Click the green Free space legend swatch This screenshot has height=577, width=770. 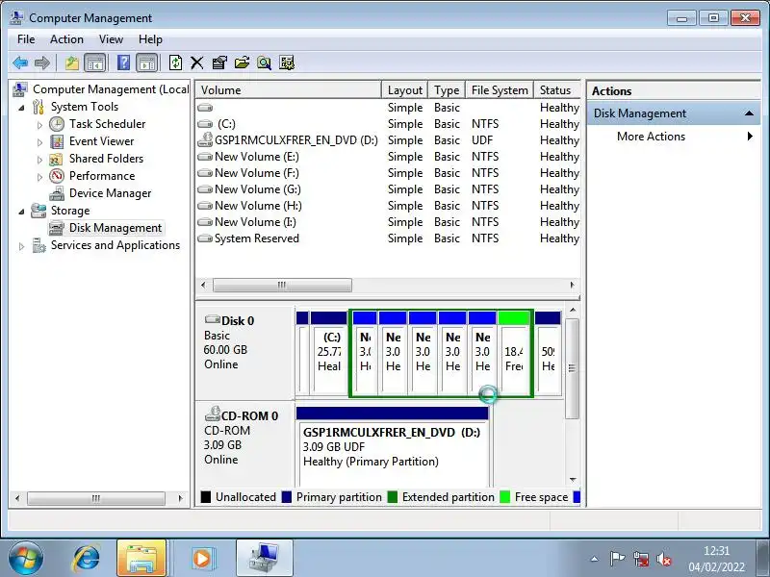pos(504,497)
